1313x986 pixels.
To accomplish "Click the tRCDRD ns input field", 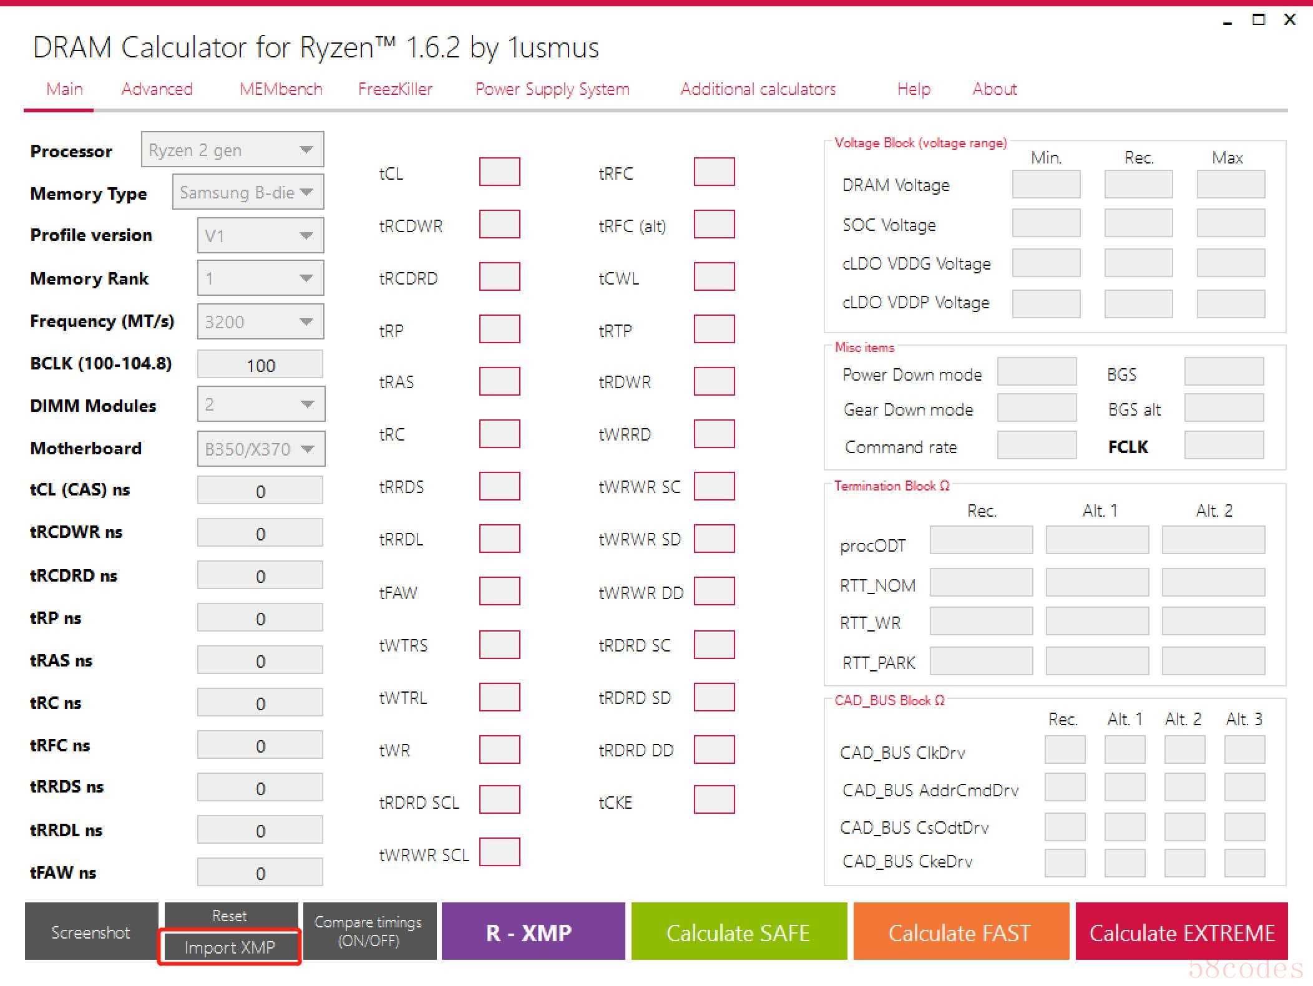I will (x=260, y=575).
